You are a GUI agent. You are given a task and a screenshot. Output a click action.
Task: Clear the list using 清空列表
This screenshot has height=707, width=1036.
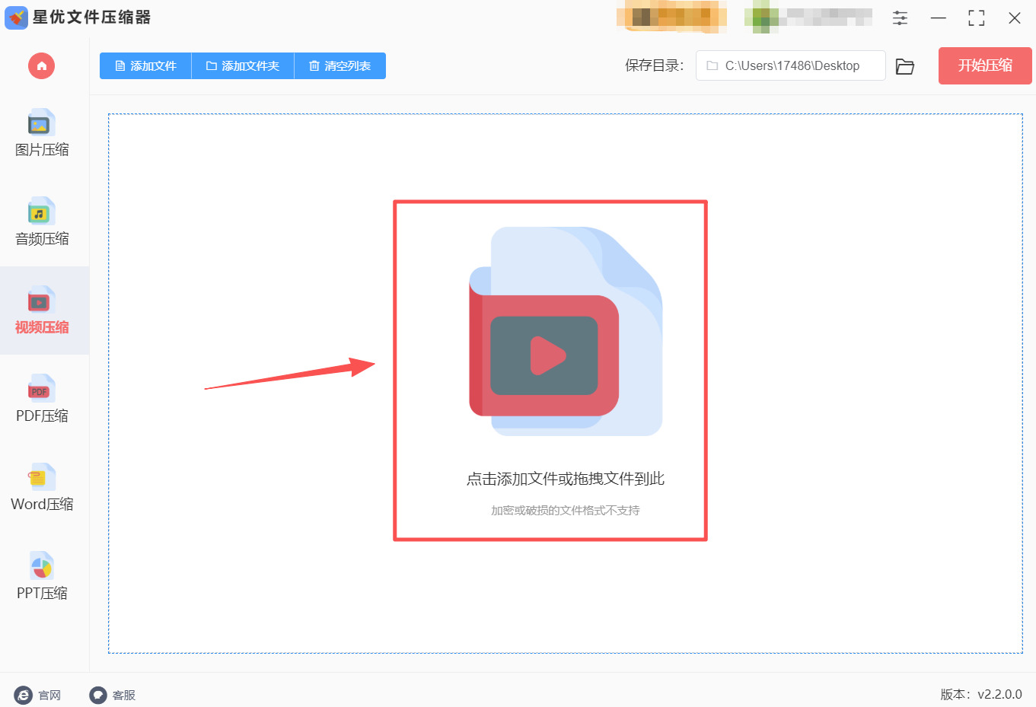(x=339, y=65)
